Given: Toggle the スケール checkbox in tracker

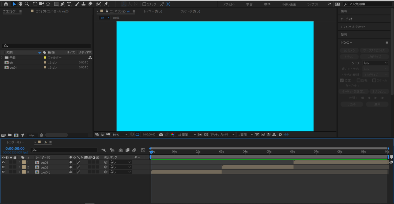Looking at the screenshot, I should tap(374, 80).
